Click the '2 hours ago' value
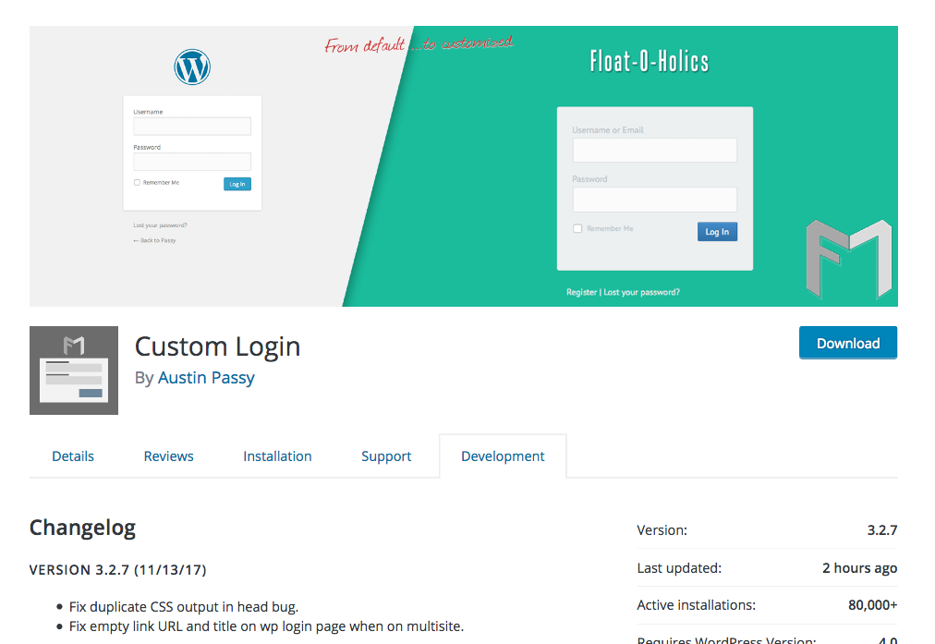Screen dimensions: 935x644 coord(860,568)
